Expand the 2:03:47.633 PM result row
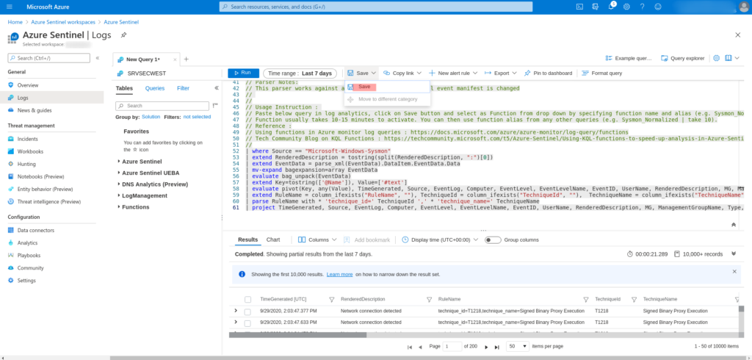 (236, 322)
